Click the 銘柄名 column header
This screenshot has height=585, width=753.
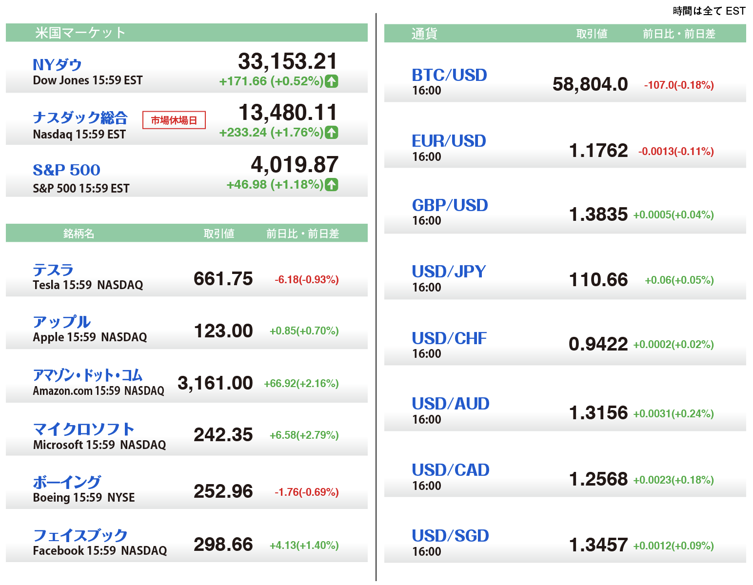point(79,234)
